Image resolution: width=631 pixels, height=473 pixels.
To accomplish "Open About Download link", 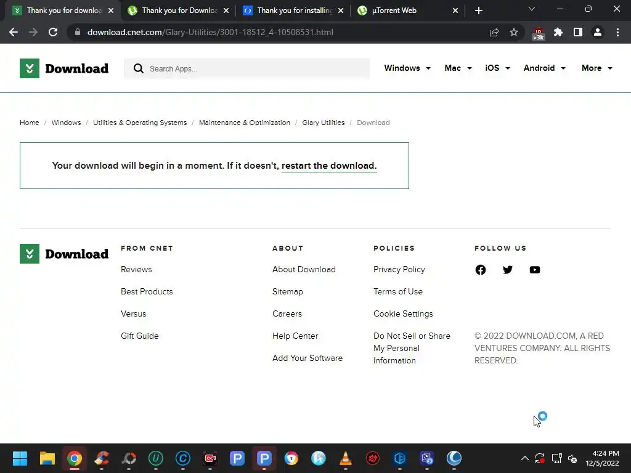I will 304,270.
